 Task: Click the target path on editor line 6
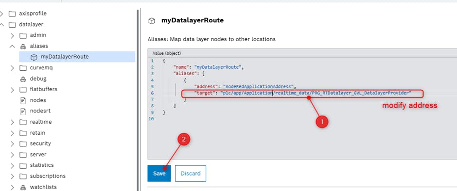point(316,93)
